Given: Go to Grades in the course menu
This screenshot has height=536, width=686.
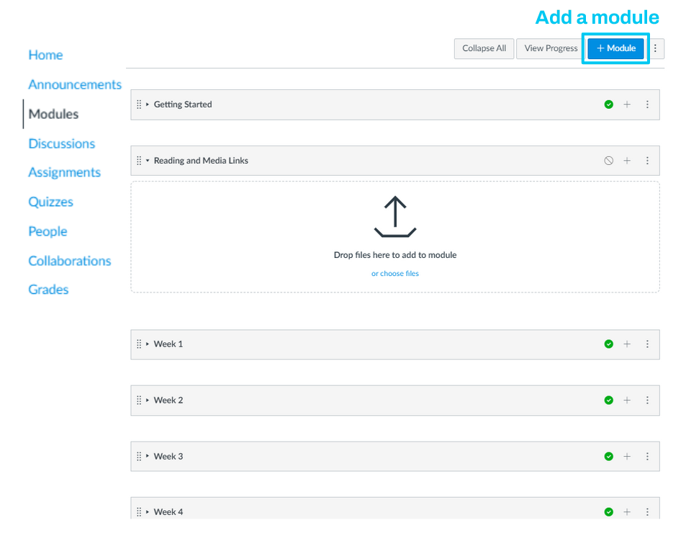Looking at the screenshot, I should coord(48,290).
